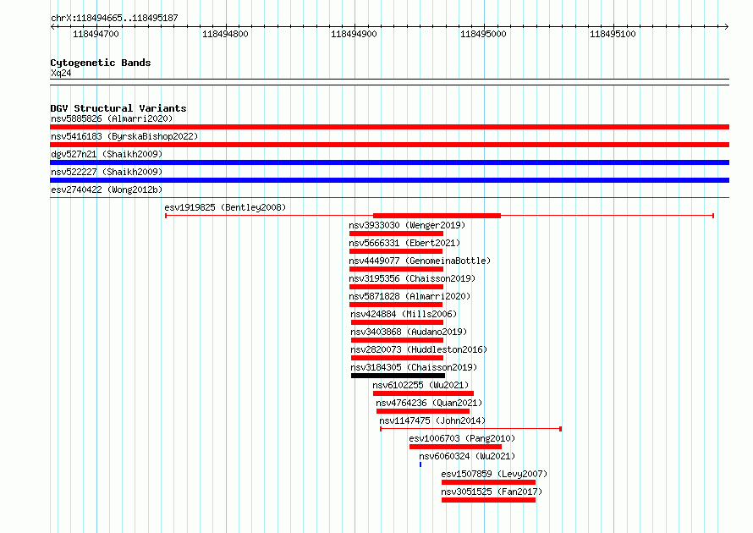
Task: Click the red bar under nsv3933030
Action: [x=396, y=234]
